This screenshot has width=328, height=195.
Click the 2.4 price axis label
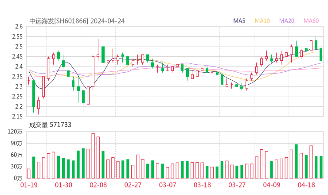pyautogui.click(x=19, y=67)
